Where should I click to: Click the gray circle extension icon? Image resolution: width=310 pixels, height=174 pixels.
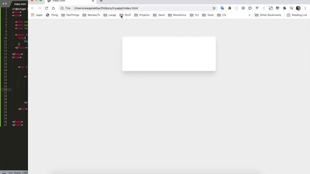point(243,8)
